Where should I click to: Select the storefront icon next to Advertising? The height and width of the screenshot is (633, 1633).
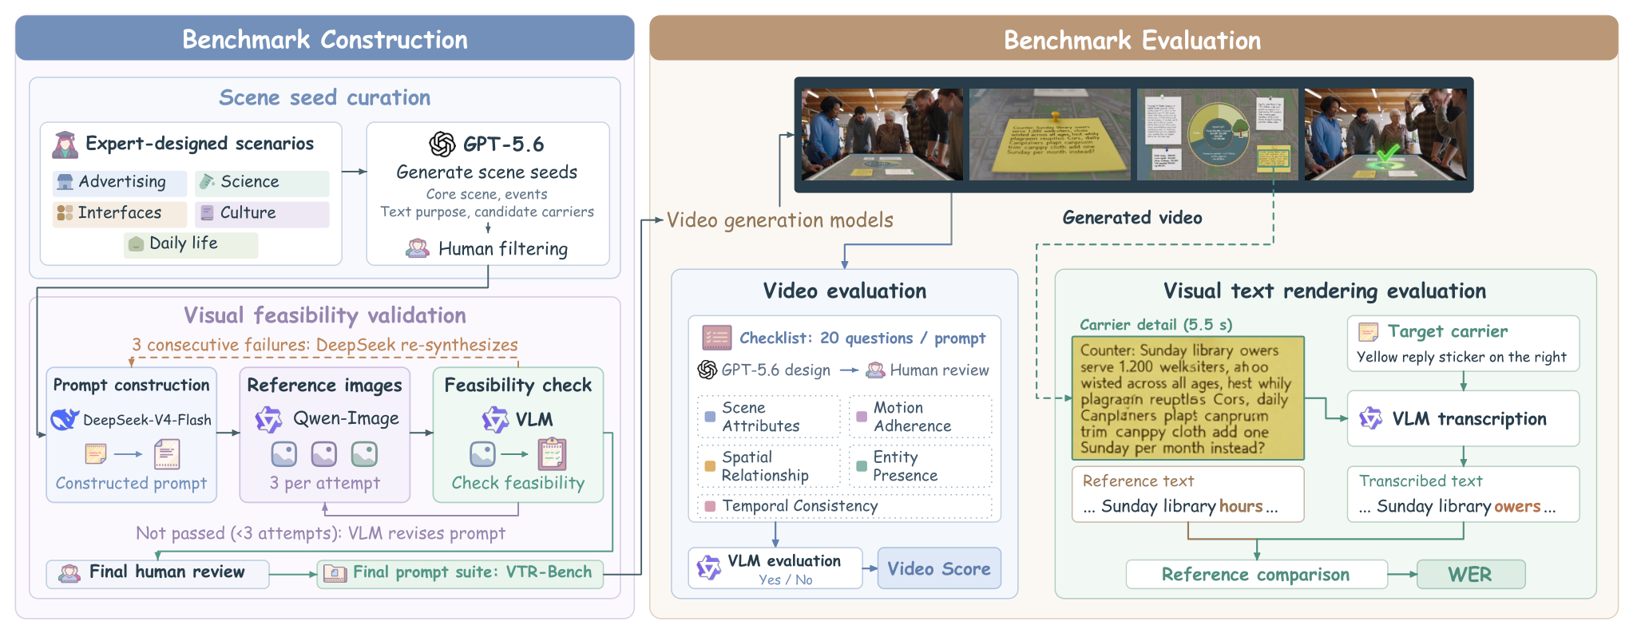(x=65, y=183)
